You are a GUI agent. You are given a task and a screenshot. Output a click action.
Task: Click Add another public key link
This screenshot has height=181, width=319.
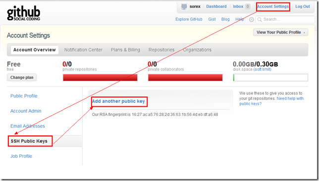(x=118, y=101)
